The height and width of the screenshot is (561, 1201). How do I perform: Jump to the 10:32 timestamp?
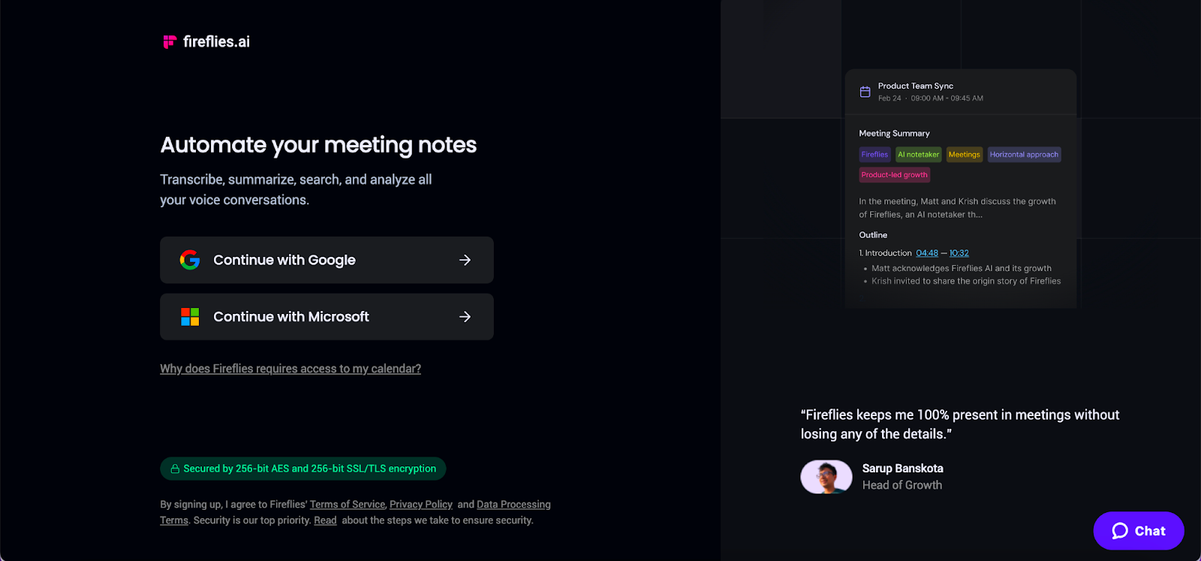[959, 253]
